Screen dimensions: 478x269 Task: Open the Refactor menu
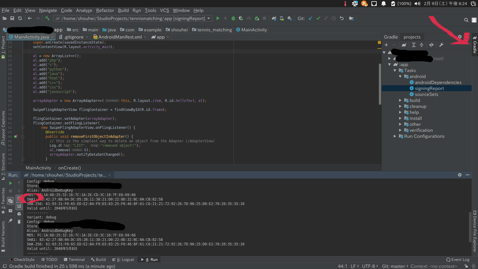pos(105,10)
